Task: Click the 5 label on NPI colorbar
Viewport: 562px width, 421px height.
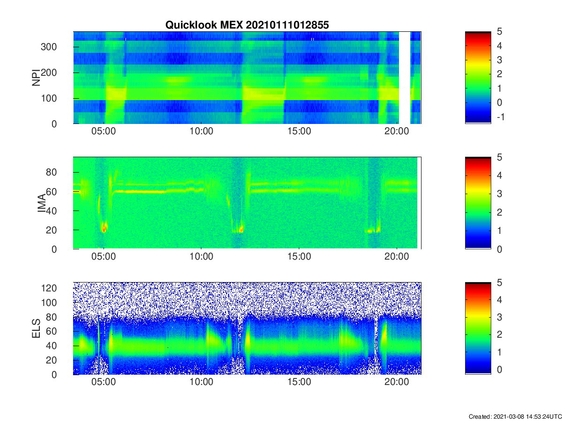Action: click(500, 32)
